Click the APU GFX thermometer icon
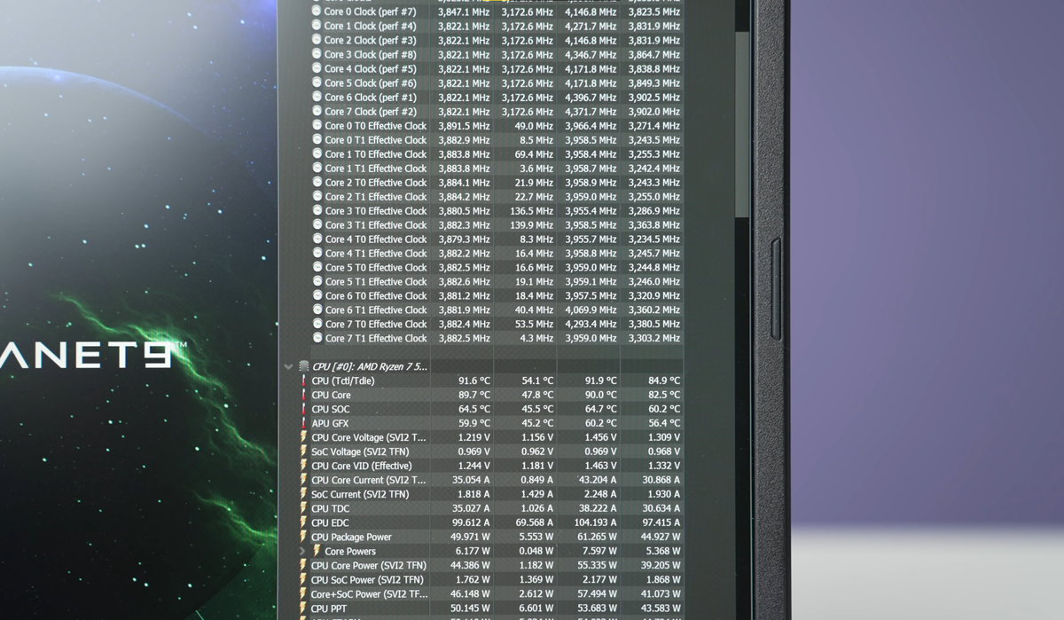This screenshot has width=1064, height=620. click(x=303, y=423)
